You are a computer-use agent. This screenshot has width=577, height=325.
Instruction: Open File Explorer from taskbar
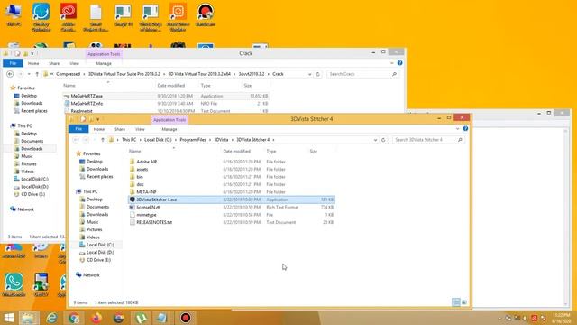pyautogui.click(x=28, y=318)
